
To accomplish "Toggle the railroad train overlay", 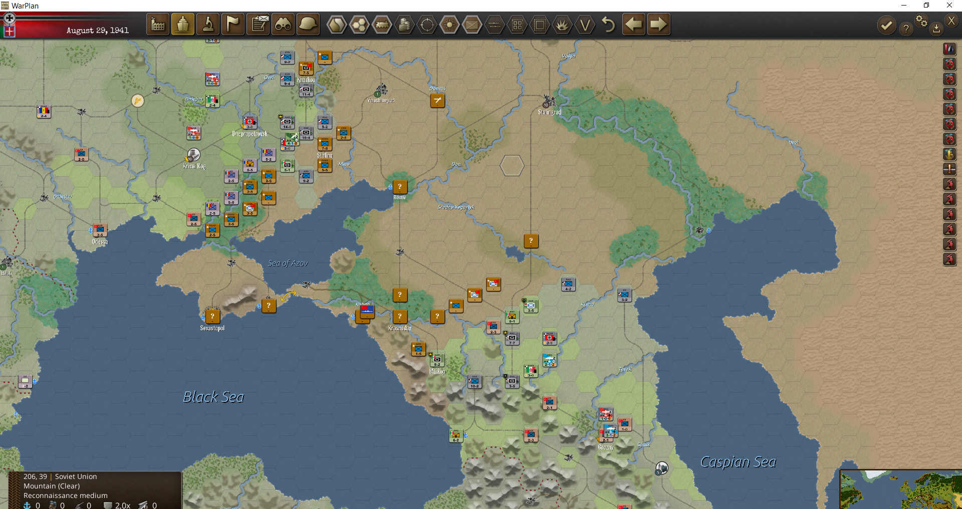I will [382, 25].
